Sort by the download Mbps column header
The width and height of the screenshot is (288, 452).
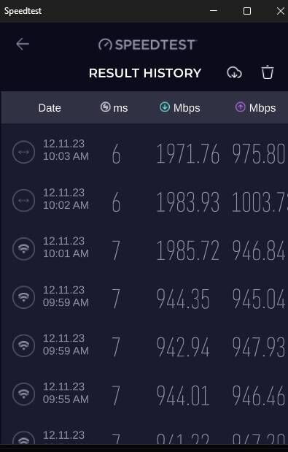pyautogui.click(x=180, y=108)
